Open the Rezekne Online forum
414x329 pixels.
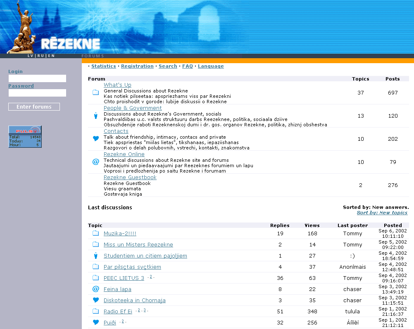(124, 154)
